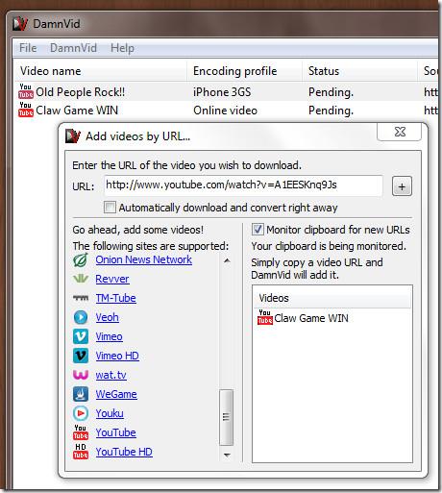Click the TM-Tube site icon

81,298
